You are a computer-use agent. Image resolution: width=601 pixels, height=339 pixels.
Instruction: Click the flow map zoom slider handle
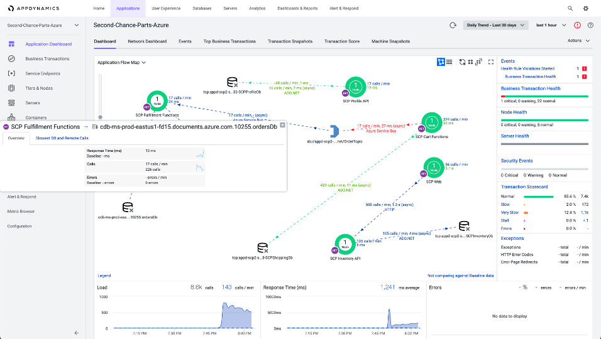(101, 117)
